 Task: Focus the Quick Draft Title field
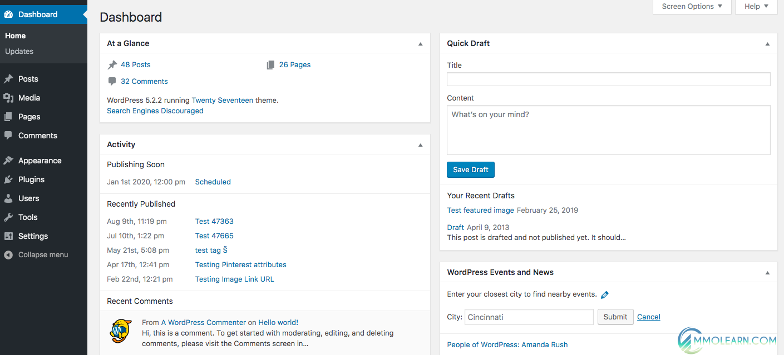click(609, 79)
